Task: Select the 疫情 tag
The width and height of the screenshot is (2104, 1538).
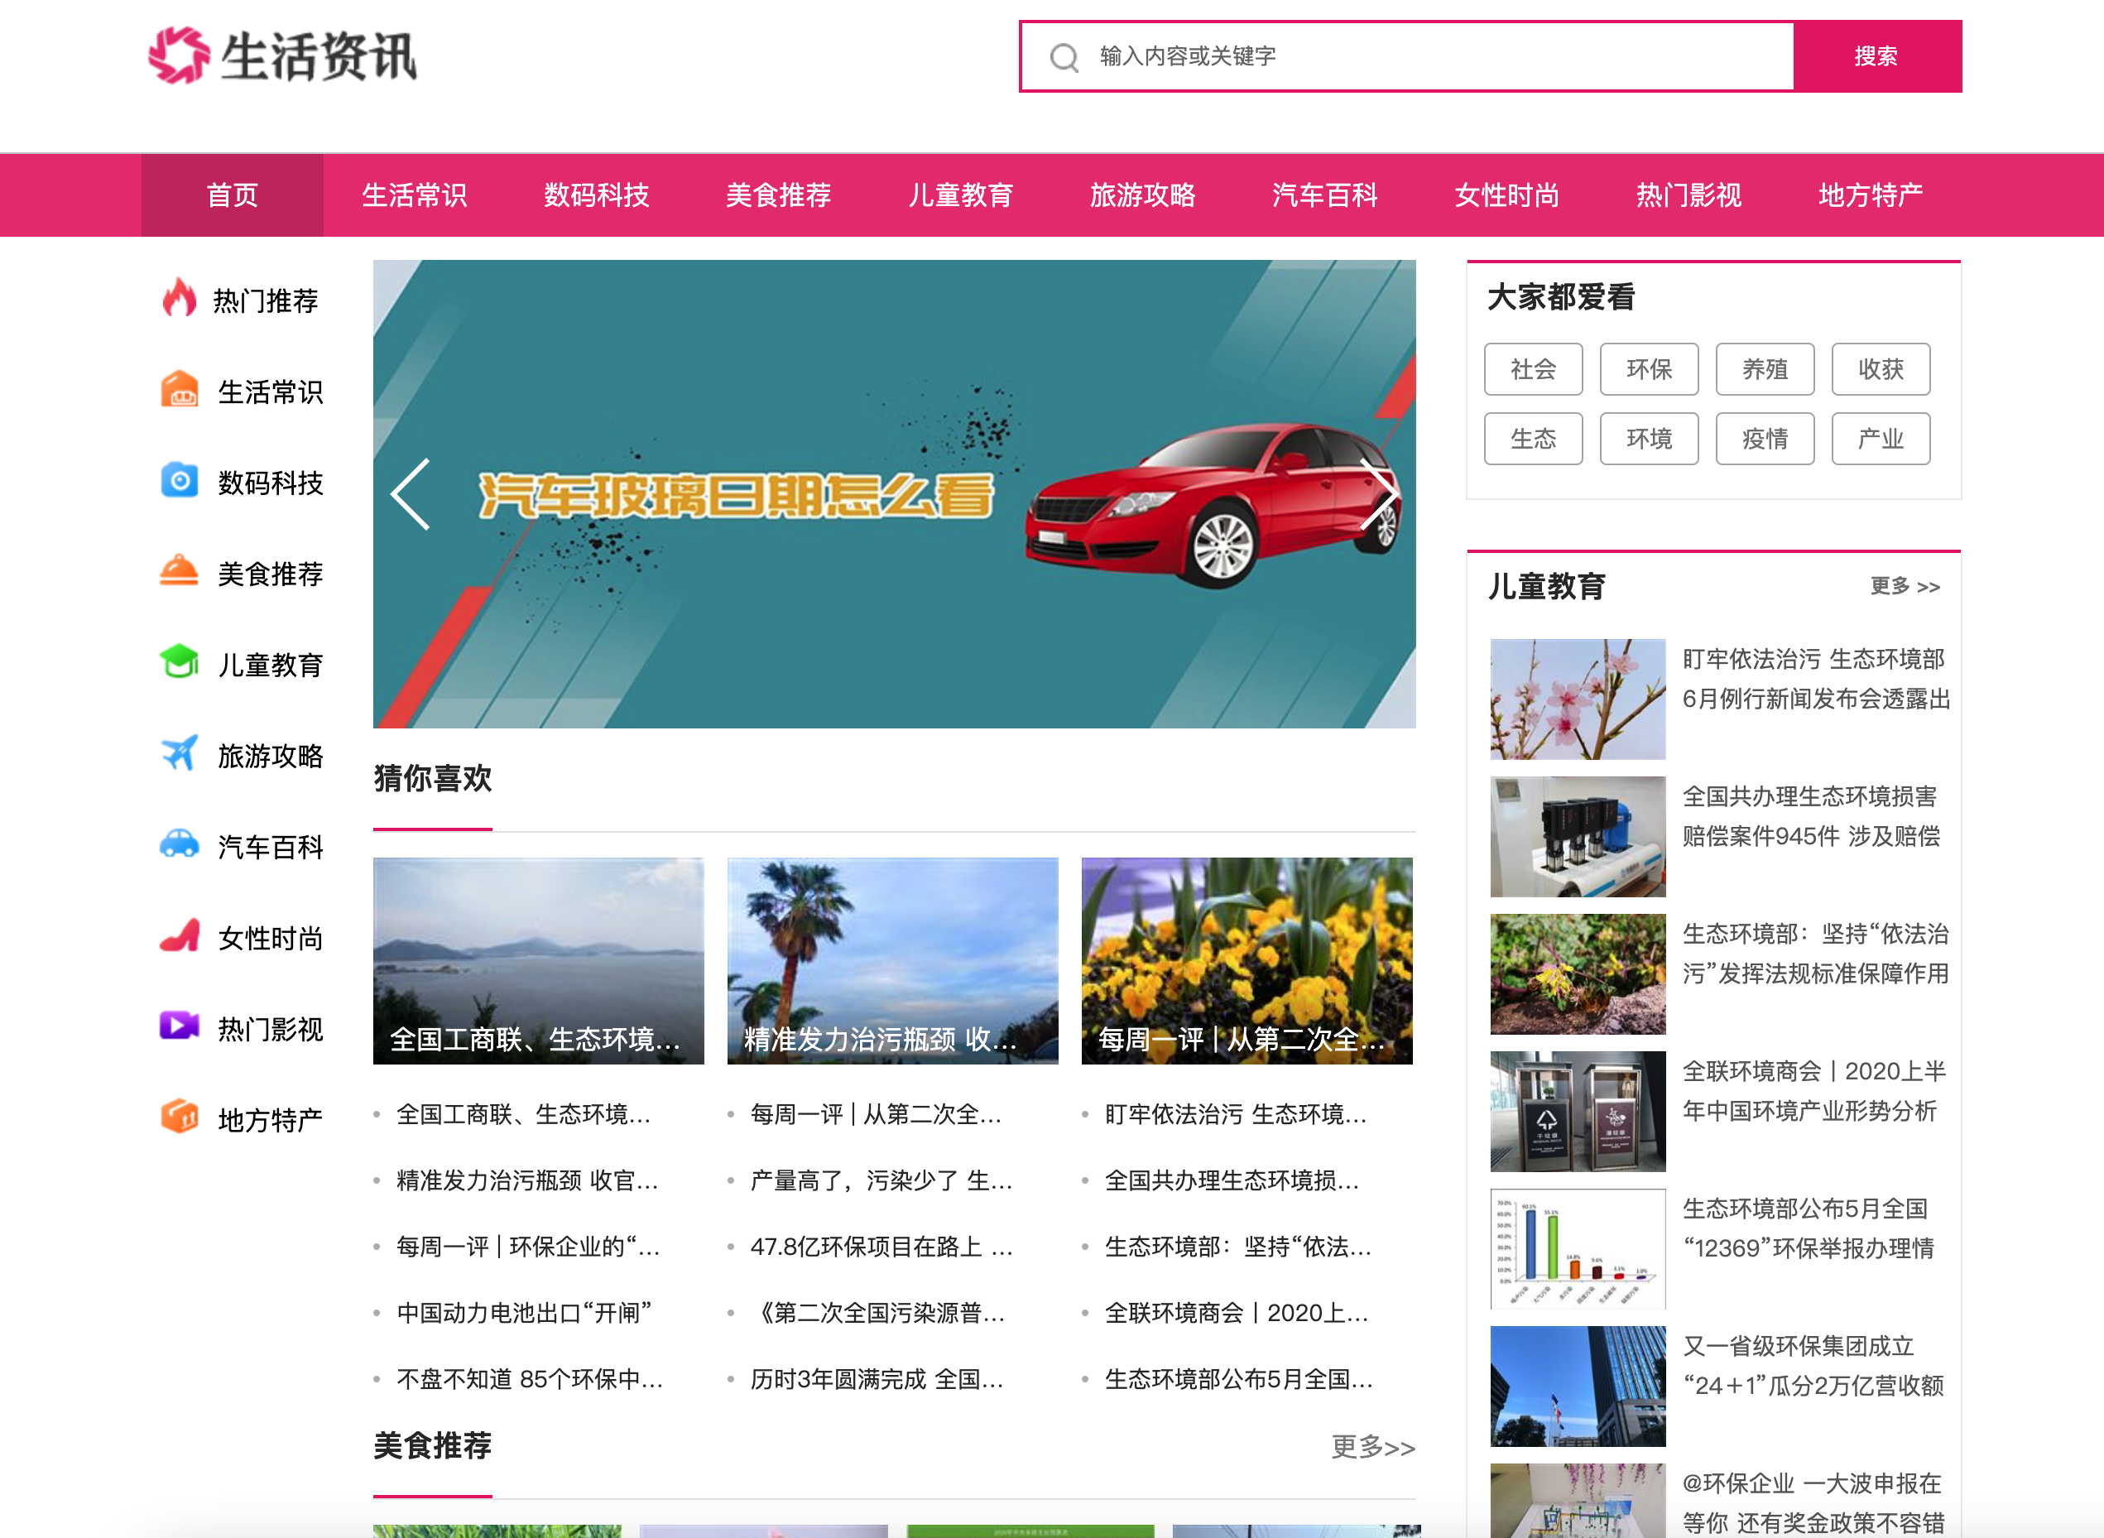Action: (x=1765, y=439)
